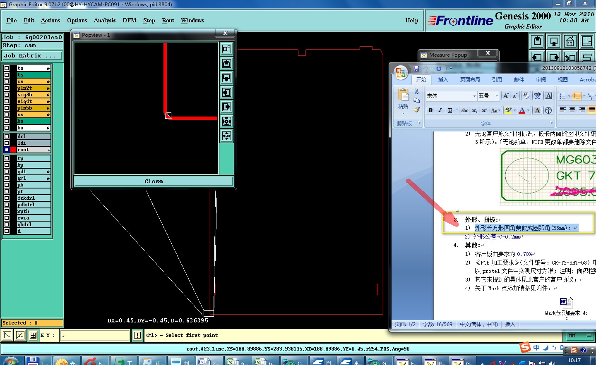Viewport: 596px width, 365px height.
Task: Toggle display checkbox for layer 'cs'
Action: 7,81
